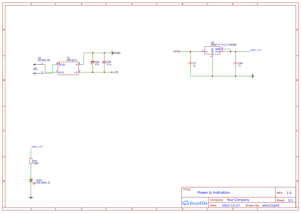Click the title text Power & Indication

coord(214,192)
